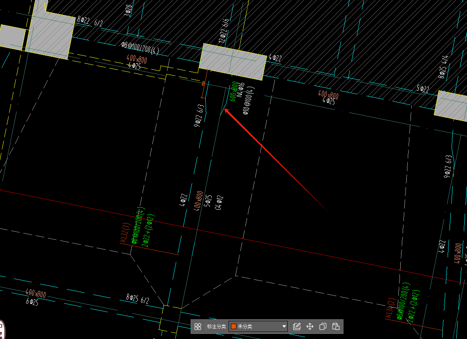The image size is (467, 339).
Task: Select the red arrow annotation's arrowhead
Action: click(227, 111)
